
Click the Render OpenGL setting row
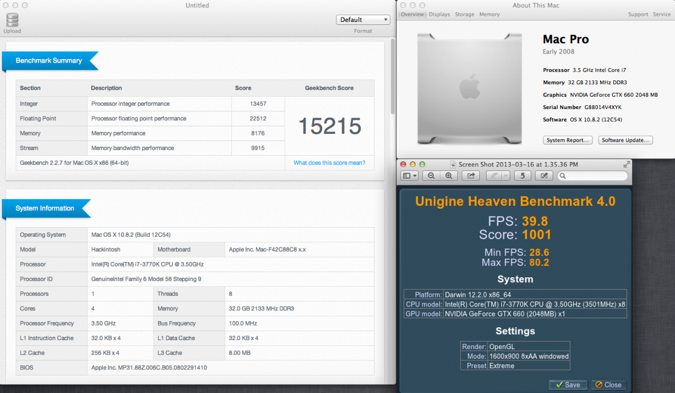[515, 346]
